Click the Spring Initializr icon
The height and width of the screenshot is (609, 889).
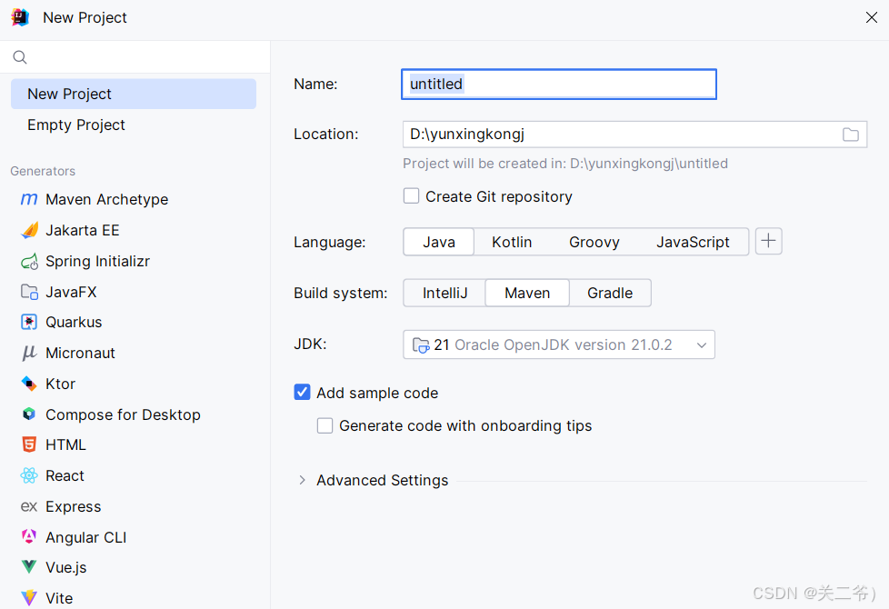(x=29, y=262)
